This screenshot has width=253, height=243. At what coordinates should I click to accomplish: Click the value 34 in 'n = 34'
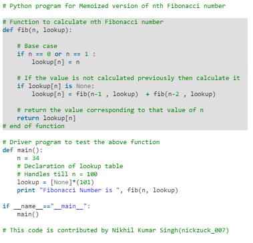tap(35, 158)
